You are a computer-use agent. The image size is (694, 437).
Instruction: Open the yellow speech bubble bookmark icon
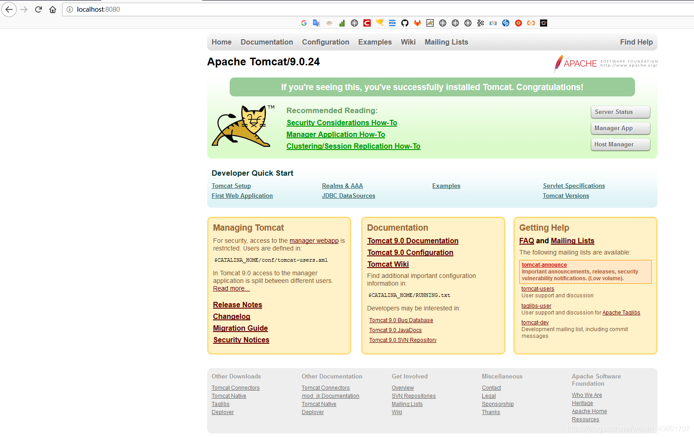point(380,23)
